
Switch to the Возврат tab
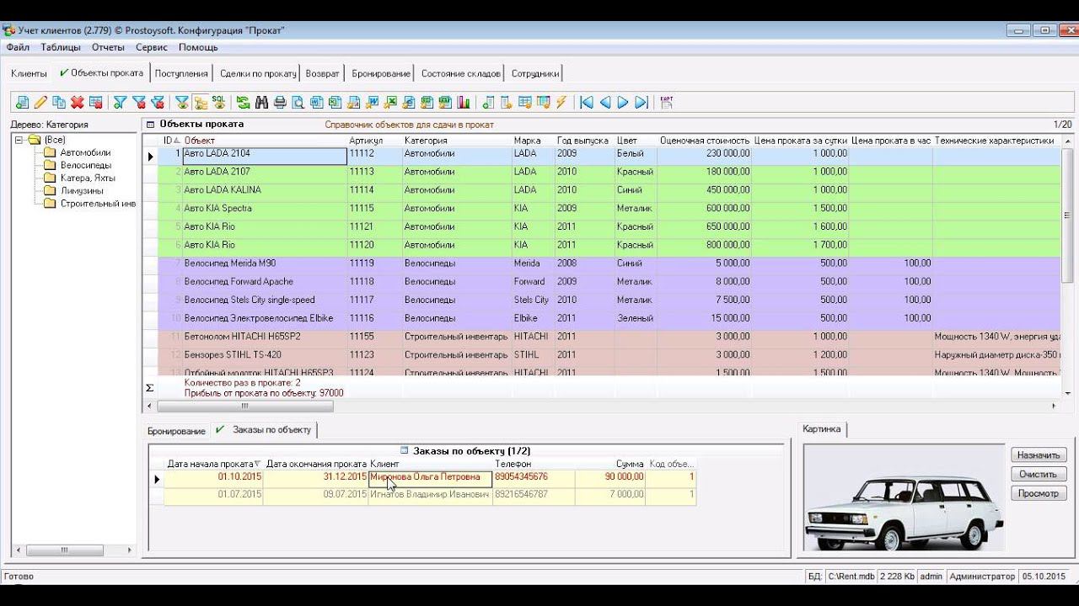tap(323, 73)
